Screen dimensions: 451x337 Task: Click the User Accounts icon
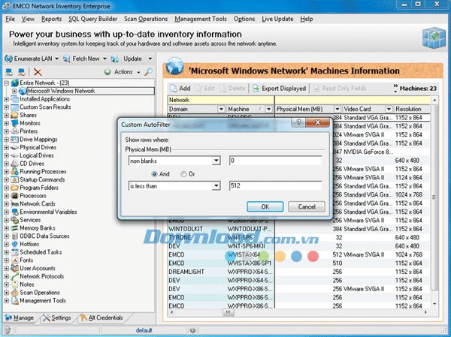click(14, 269)
